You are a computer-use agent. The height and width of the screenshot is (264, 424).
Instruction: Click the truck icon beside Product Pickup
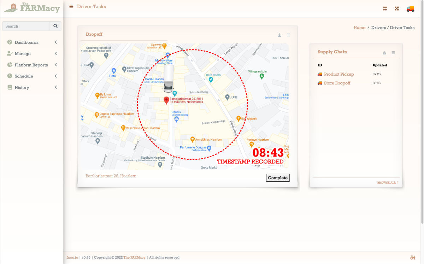coord(320,74)
